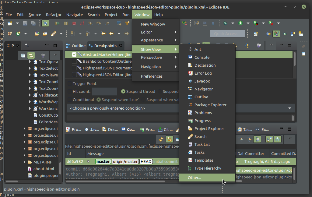The height and width of the screenshot is (197, 312).
Task: Click the Quick Access field
Action: tap(227, 33)
